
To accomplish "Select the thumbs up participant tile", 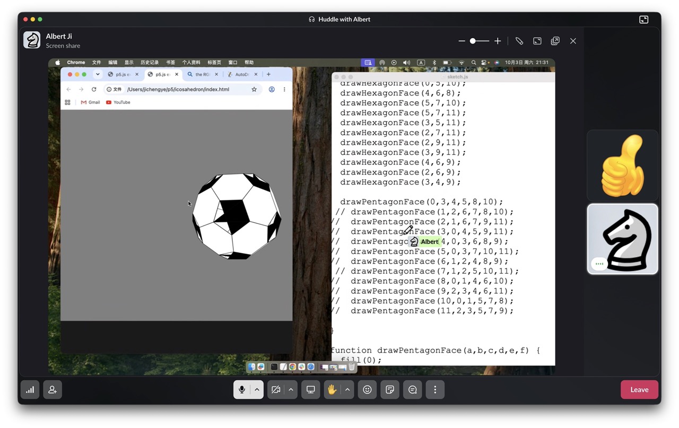I will pyautogui.click(x=622, y=165).
